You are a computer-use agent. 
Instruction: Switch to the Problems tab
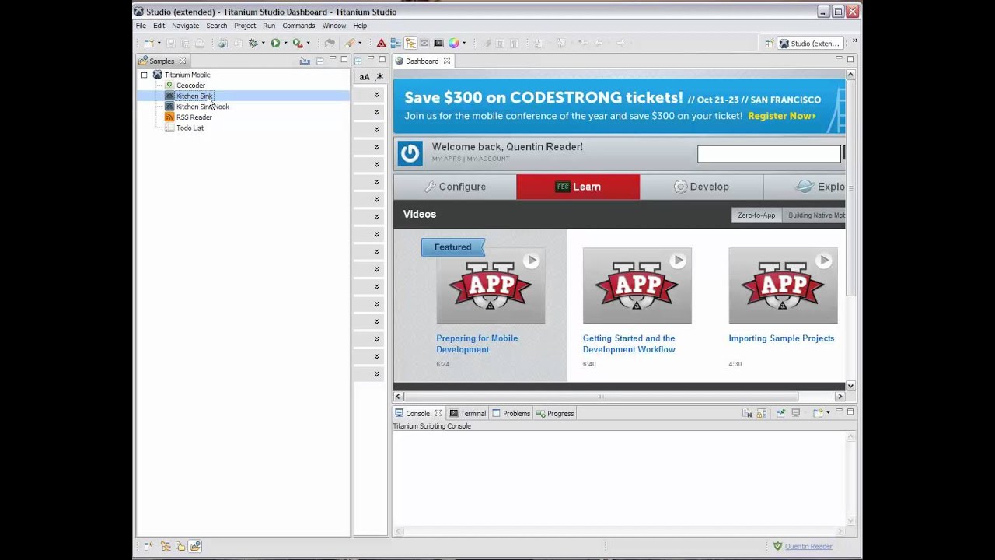(x=511, y=413)
